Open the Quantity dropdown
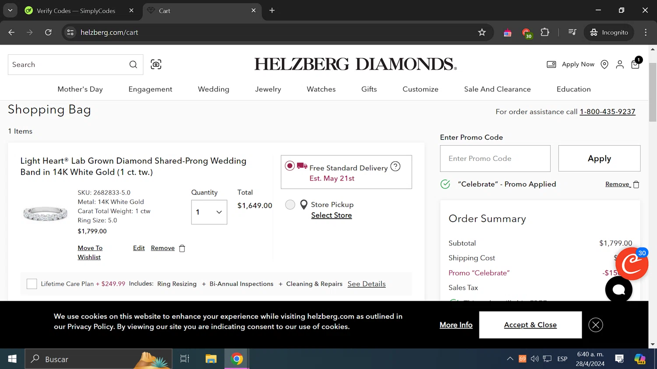Image resolution: width=657 pixels, height=369 pixels. pyautogui.click(x=209, y=212)
